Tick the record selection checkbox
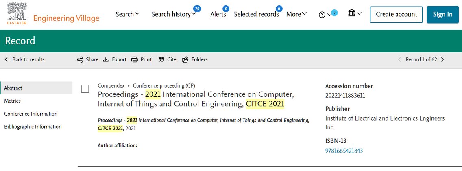The width and height of the screenshot is (462, 171). [85, 89]
